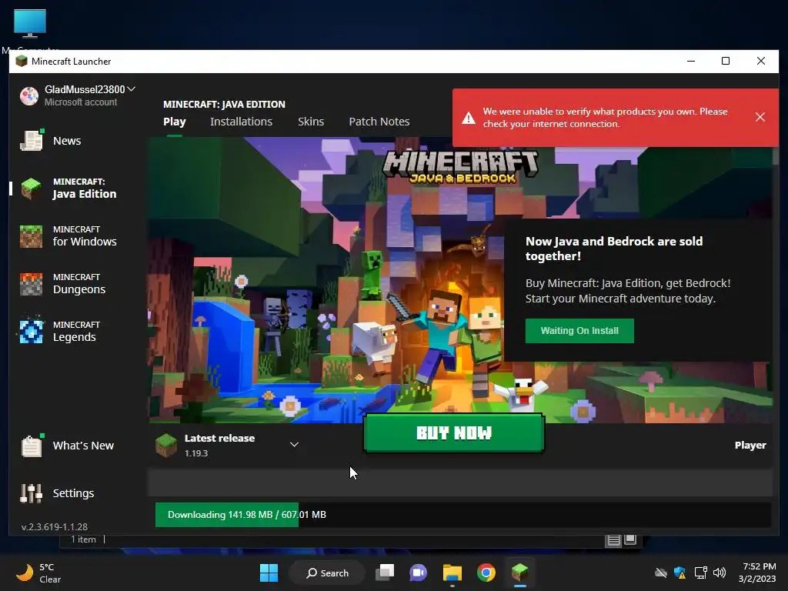Viewport: 788px width, 591px height.
Task: Click the GladMussel23800 profile avatar
Action: click(29, 95)
